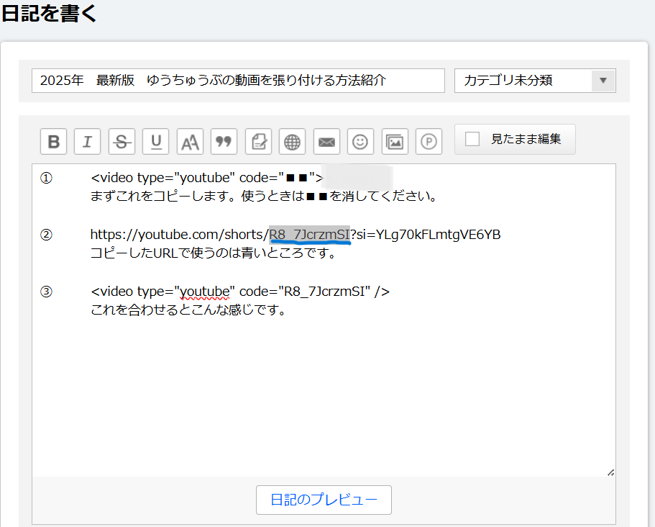Insert an image with the picture icon
Image resolution: width=655 pixels, height=527 pixels.
click(x=395, y=141)
